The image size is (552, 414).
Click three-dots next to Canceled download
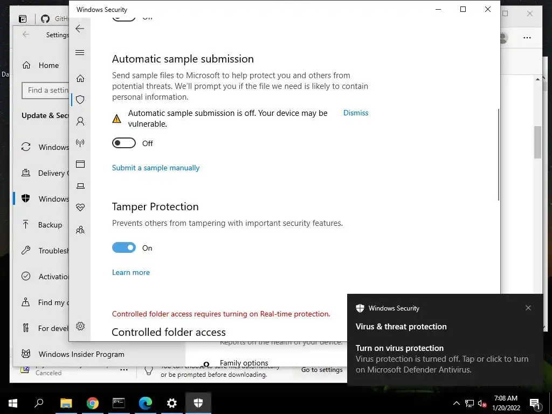pos(124,370)
